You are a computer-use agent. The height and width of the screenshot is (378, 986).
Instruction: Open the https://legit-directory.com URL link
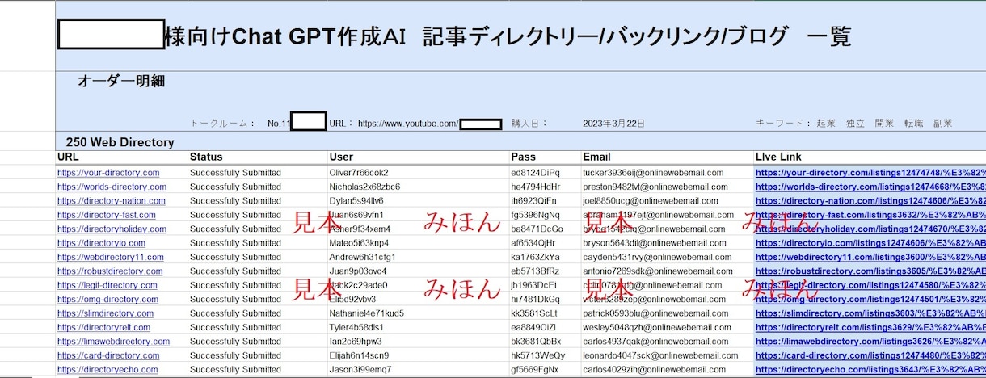pos(107,285)
